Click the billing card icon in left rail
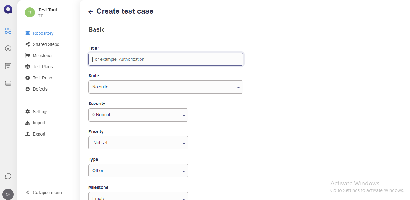Screen dimensions: 410x200 pos(8,83)
